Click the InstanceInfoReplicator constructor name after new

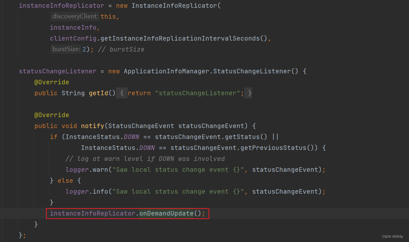[174, 5]
